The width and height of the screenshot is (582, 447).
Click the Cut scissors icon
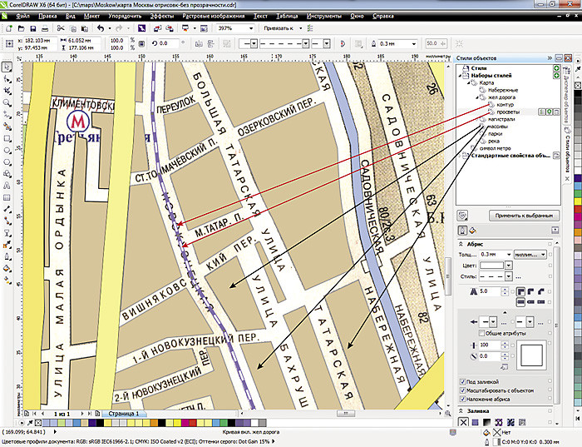coord(62,28)
